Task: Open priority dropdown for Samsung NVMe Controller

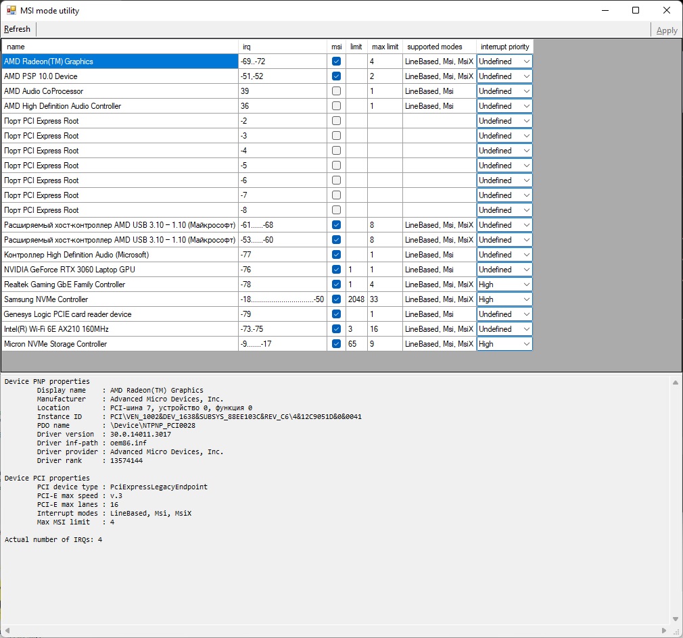Action: pyautogui.click(x=504, y=299)
